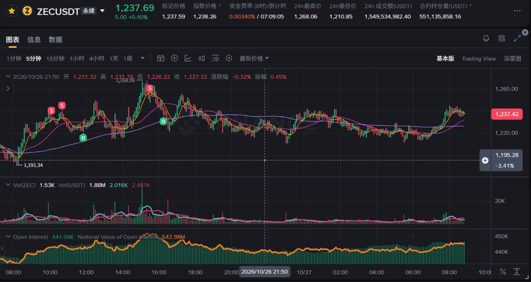The height and width of the screenshot is (282, 531).
Task: Select the 1周 timeframe
Action: [128, 58]
